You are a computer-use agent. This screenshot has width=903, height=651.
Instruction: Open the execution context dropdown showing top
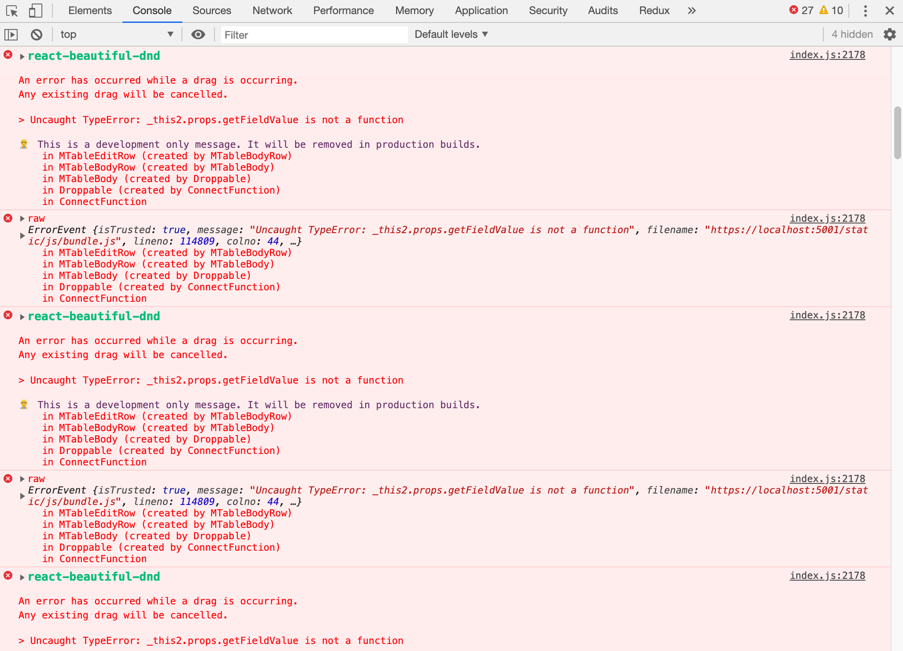pyautogui.click(x=117, y=34)
